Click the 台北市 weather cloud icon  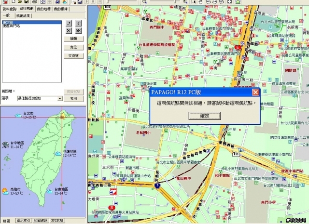click(18, 115)
